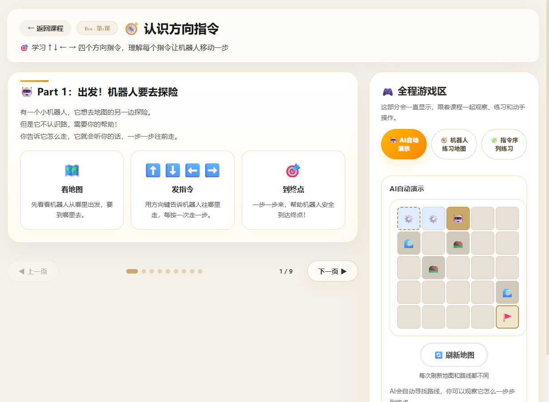Click the Bo1 · 第1课 lesson badge
The image size is (549, 402).
(x=97, y=28)
